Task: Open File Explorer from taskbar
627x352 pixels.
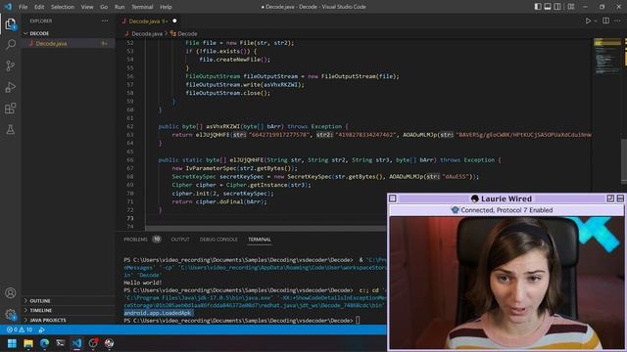Action: pos(28,343)
